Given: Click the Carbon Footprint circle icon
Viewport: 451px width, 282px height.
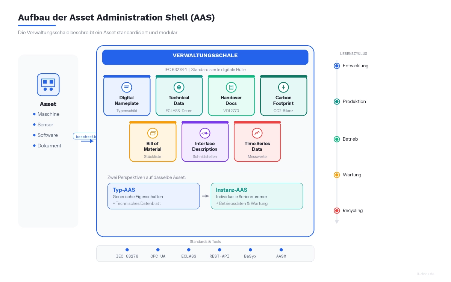Looking at the screenshot, I should click(x=283, y=87).
